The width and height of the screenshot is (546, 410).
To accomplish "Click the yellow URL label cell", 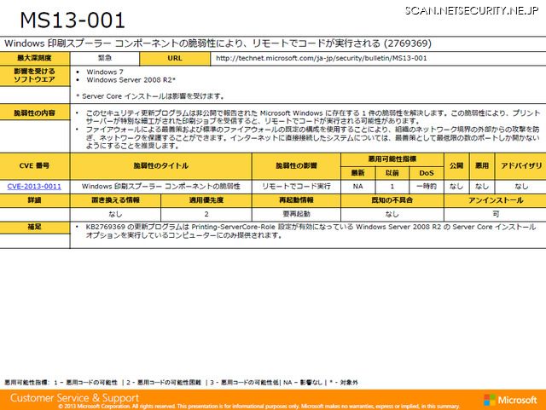I will click(x=175, y=58).
